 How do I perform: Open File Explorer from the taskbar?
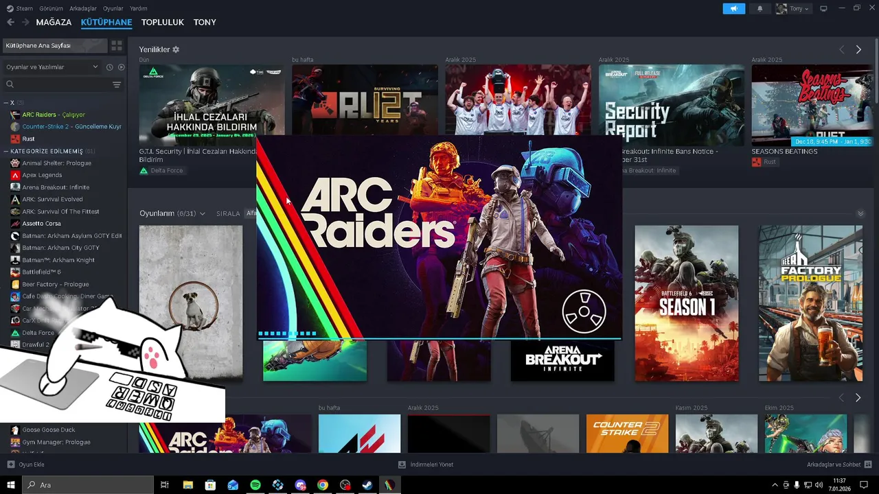click(187, 485)
